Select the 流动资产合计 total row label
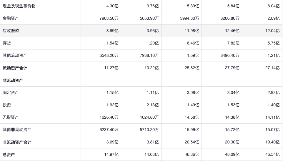The width and height of the screenshot is (283, 162). (x=15, y=68)
